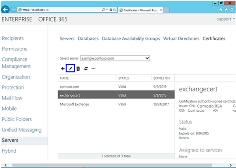Image resolution: width=236 pixels, height=168 pixels.
Task: Switch to OFFICE 365 section
Action: pyautogui.click(x=53, y=19)
